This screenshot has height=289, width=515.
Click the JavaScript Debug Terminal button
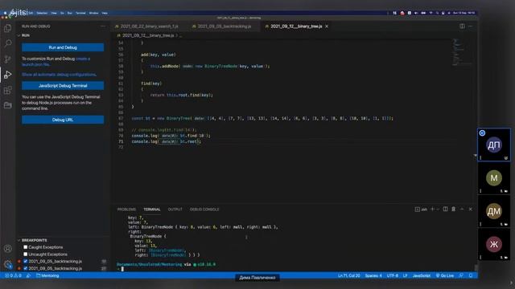pos(63,86)
